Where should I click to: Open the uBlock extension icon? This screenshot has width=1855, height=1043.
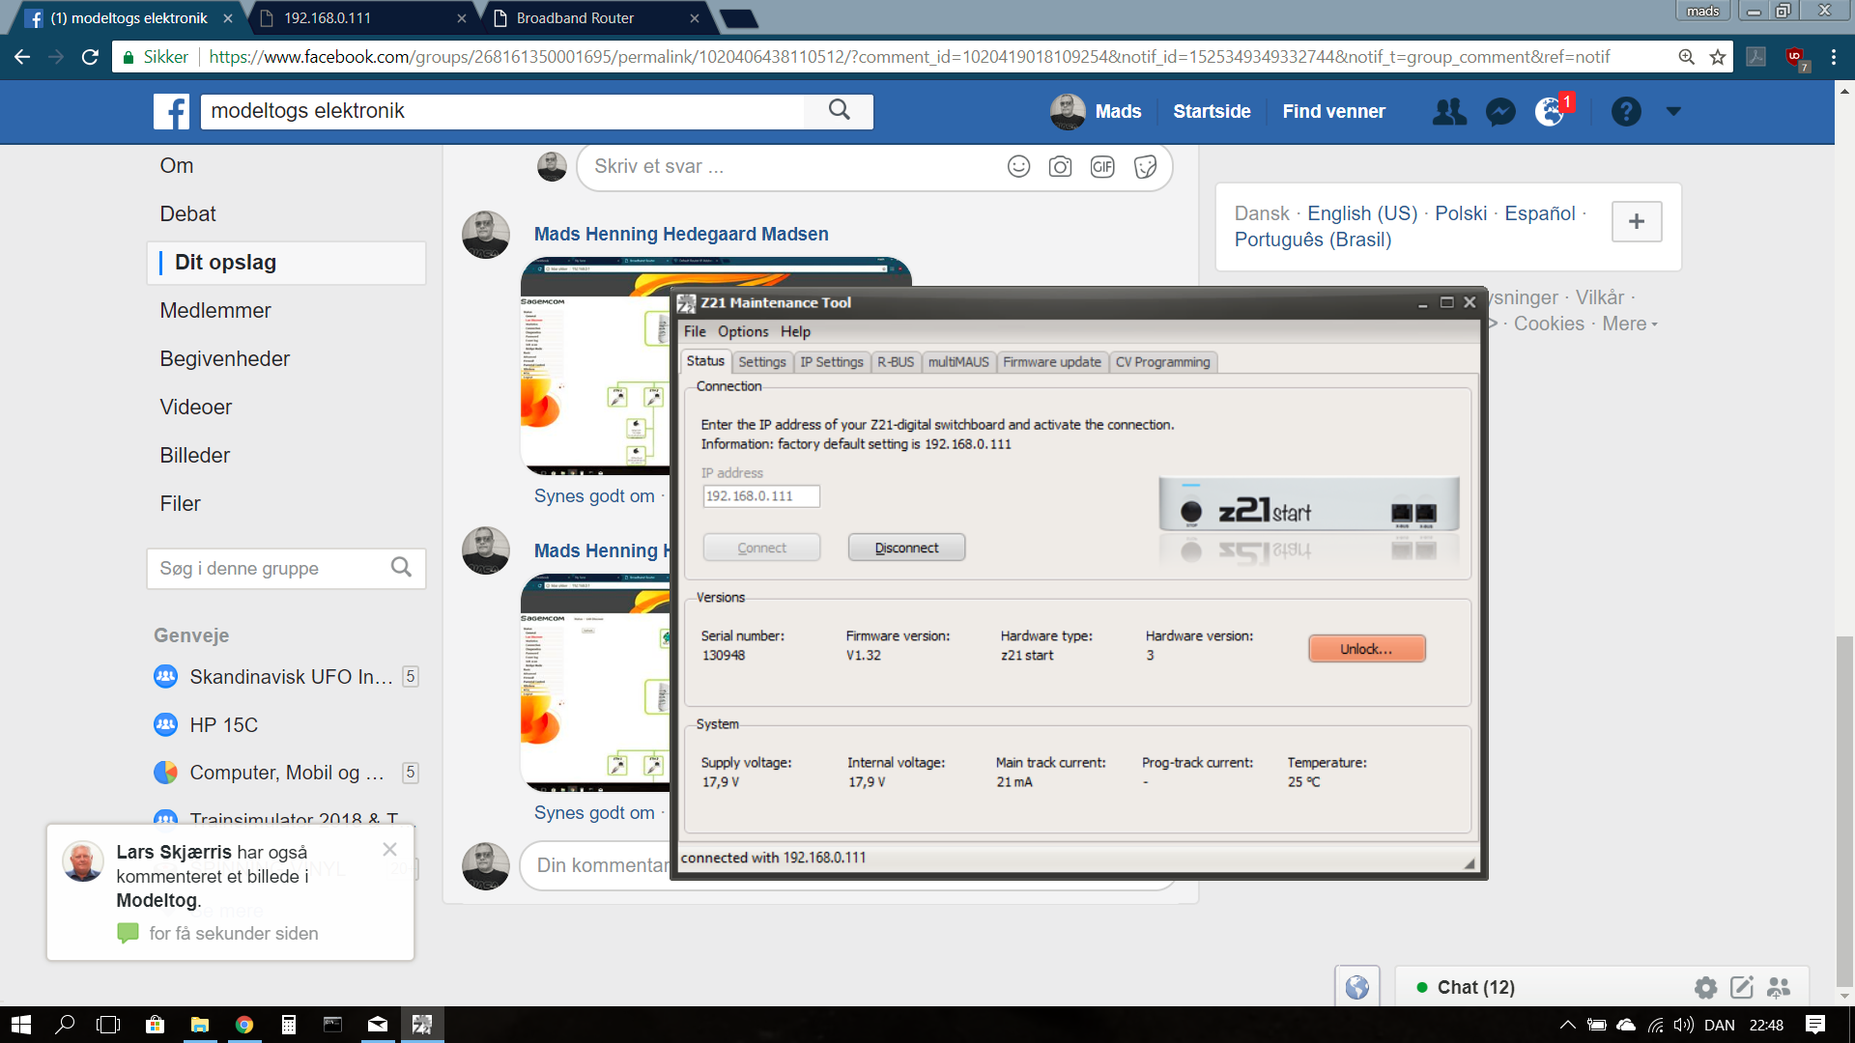(1796, 58)
